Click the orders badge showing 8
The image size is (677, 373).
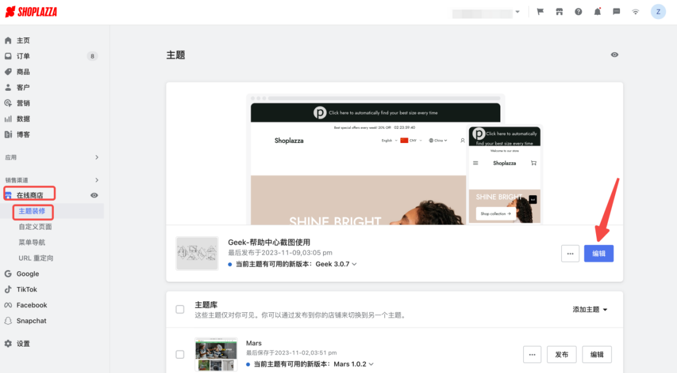92,56
